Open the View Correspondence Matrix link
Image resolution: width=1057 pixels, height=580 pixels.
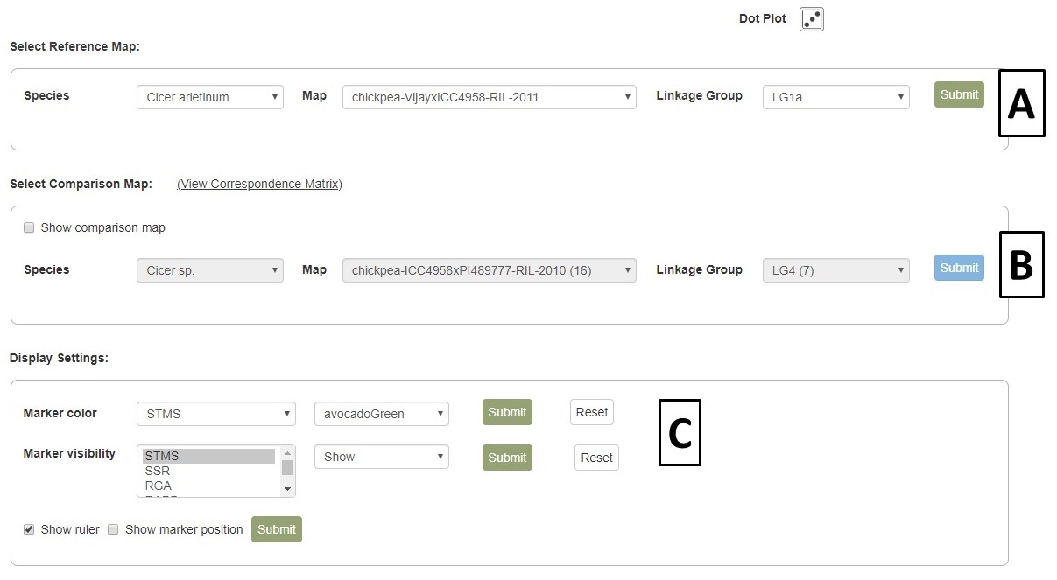tap(259, 184)
